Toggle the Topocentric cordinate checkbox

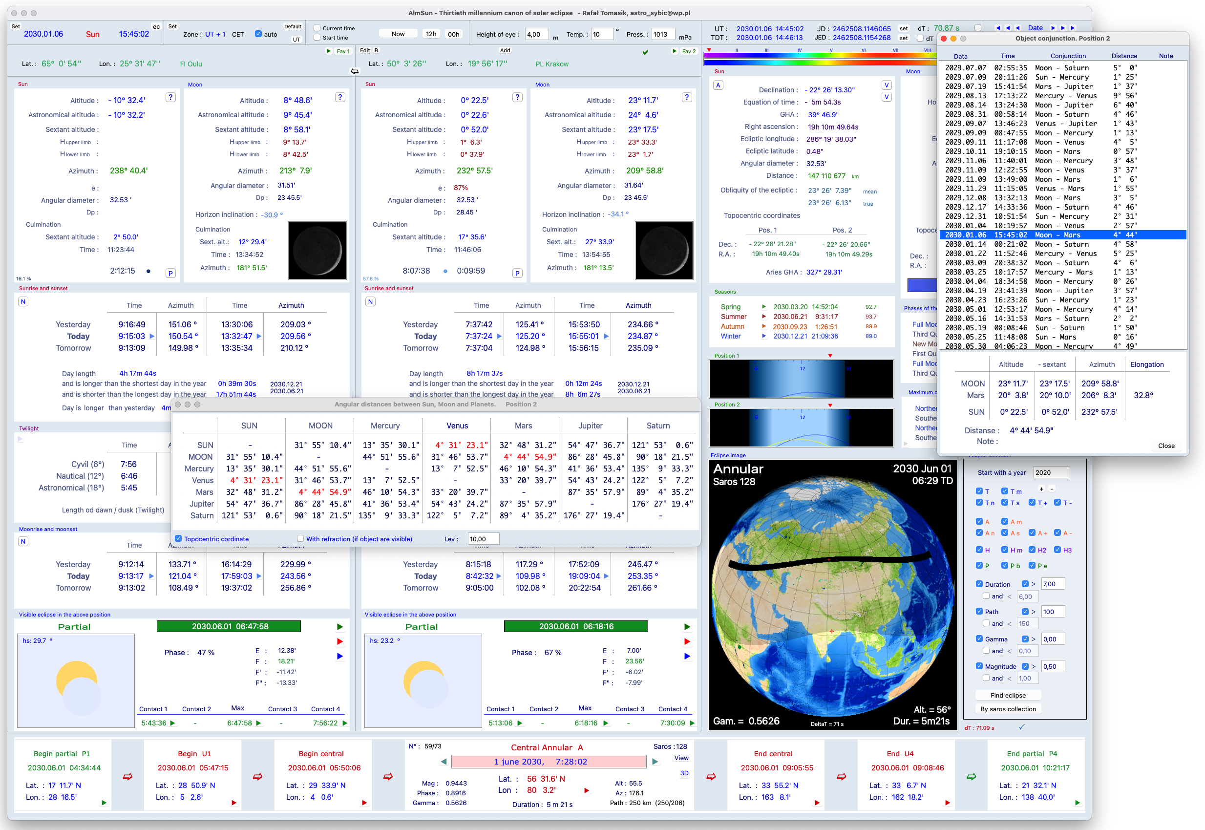pos(178,539)
